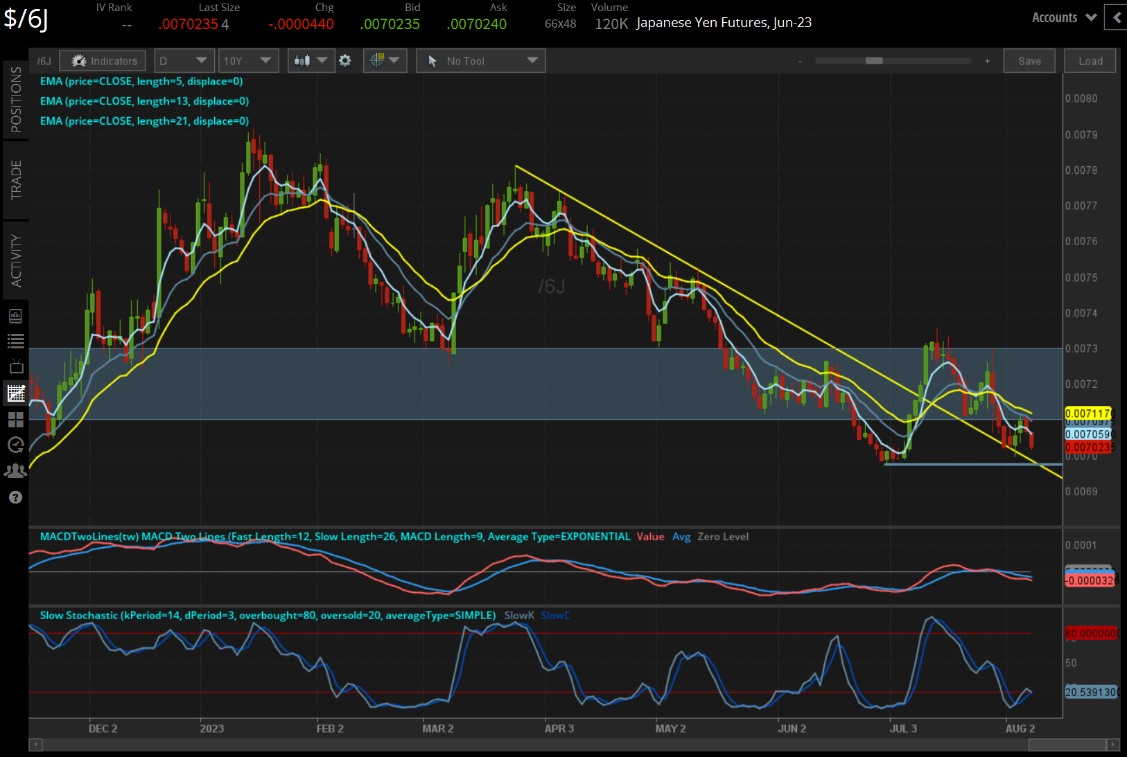Save the chart with the Save button
The width and height of the screenshot is (1127, 757).
pyautogui.click(x=1029, y=60)
